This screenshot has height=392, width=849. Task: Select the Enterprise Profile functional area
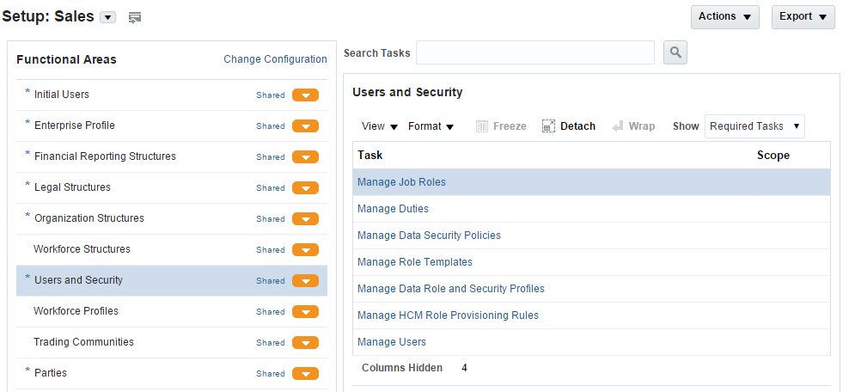(75, 126)
